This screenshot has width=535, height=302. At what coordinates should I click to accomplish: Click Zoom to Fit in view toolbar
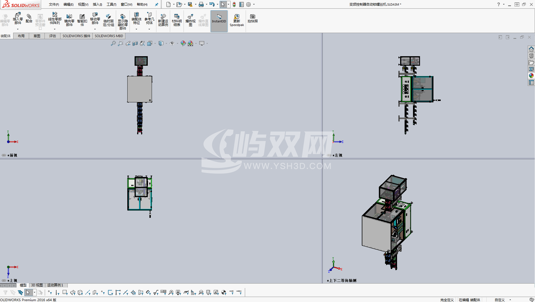(113, 43)
